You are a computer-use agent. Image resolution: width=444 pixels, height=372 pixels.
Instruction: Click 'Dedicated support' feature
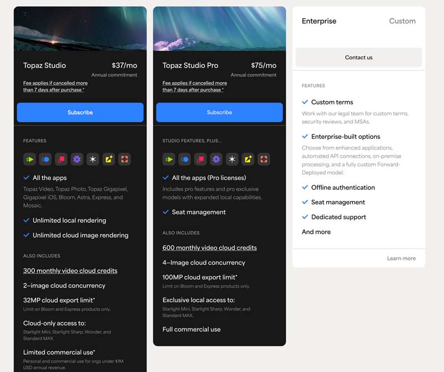point(339,217)
